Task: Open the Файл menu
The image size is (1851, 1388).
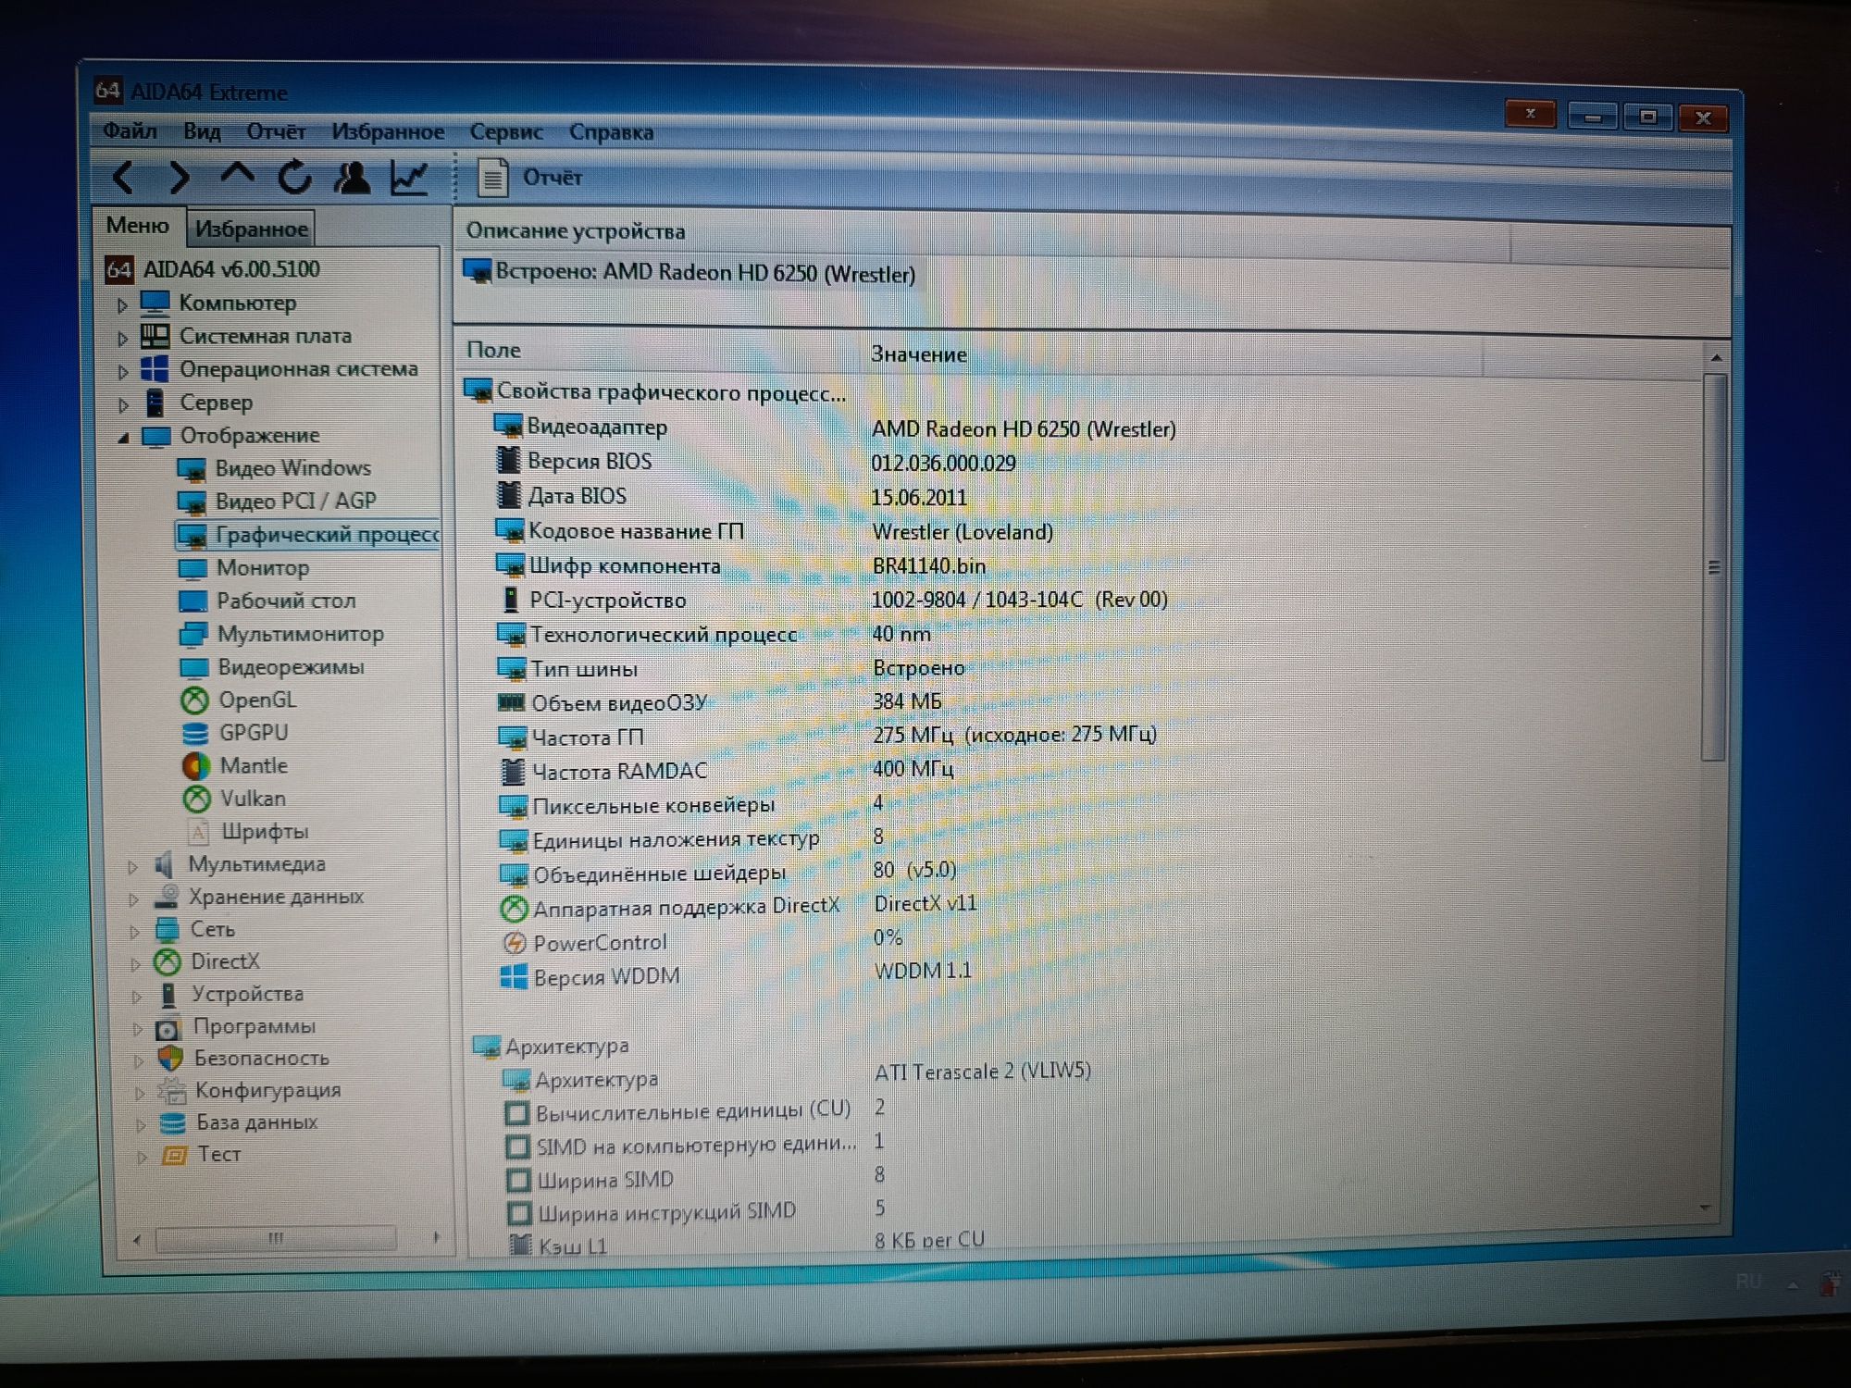Action: coord(130,130)
